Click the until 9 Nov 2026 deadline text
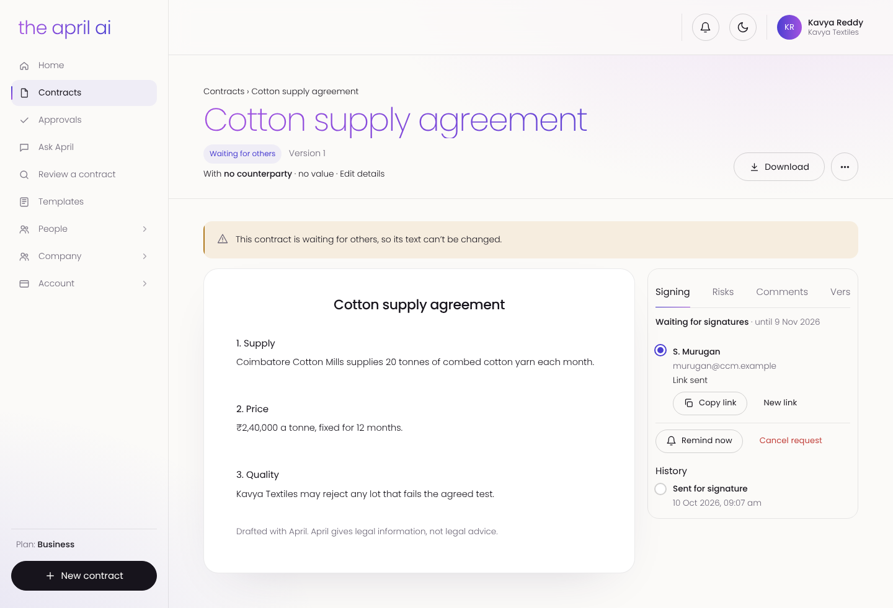This screenshot has height=608, width=893. click(x=788, y=322)
